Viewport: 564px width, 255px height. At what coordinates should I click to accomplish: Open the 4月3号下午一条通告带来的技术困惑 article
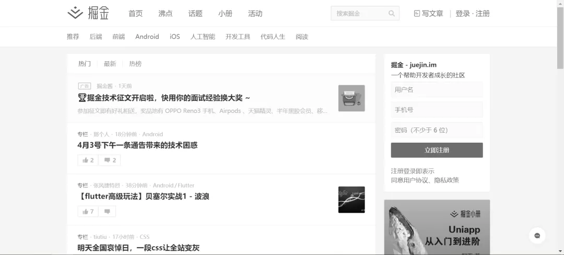tap(137, 145)
